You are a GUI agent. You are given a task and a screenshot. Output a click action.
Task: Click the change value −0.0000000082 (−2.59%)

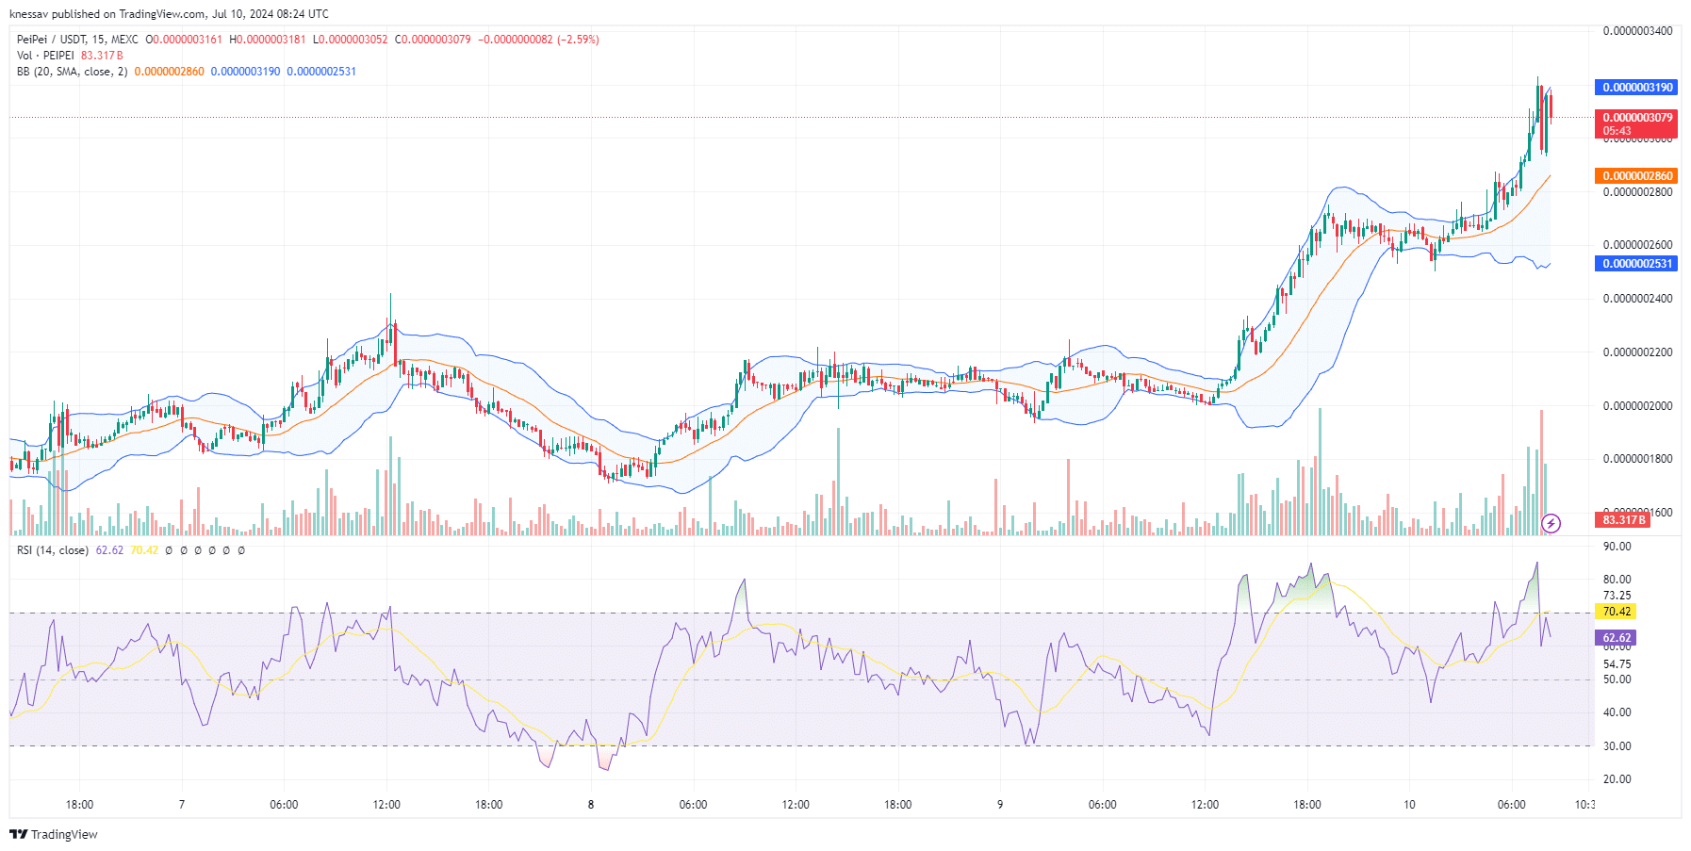[x=538, y=40]
